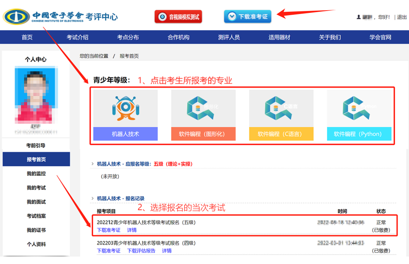The width and height of the screenshot is (409, 264).
Task: Click the Python programming logo icon
Action: (x=356, y=108)
